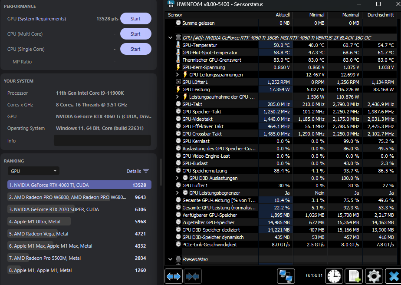
Task: Select ranking entry AMD Radeon PRO W6800
Action: (79, 197)
